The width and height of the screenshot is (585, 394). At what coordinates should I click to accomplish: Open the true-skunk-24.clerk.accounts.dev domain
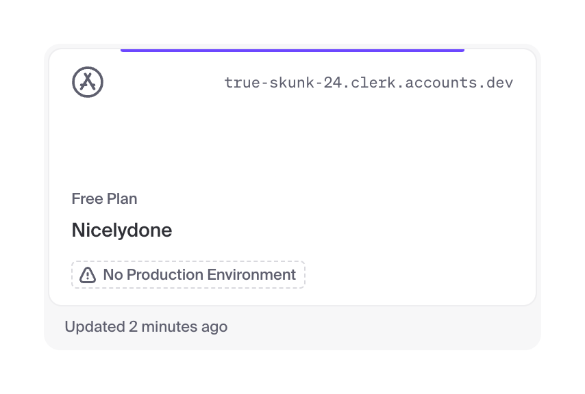[368, 82]
